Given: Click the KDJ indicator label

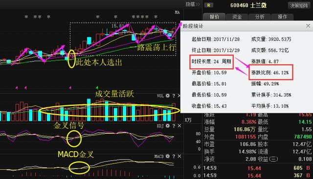Looking at the screenshot, I should pyautogui.click(x=160, y=126).
